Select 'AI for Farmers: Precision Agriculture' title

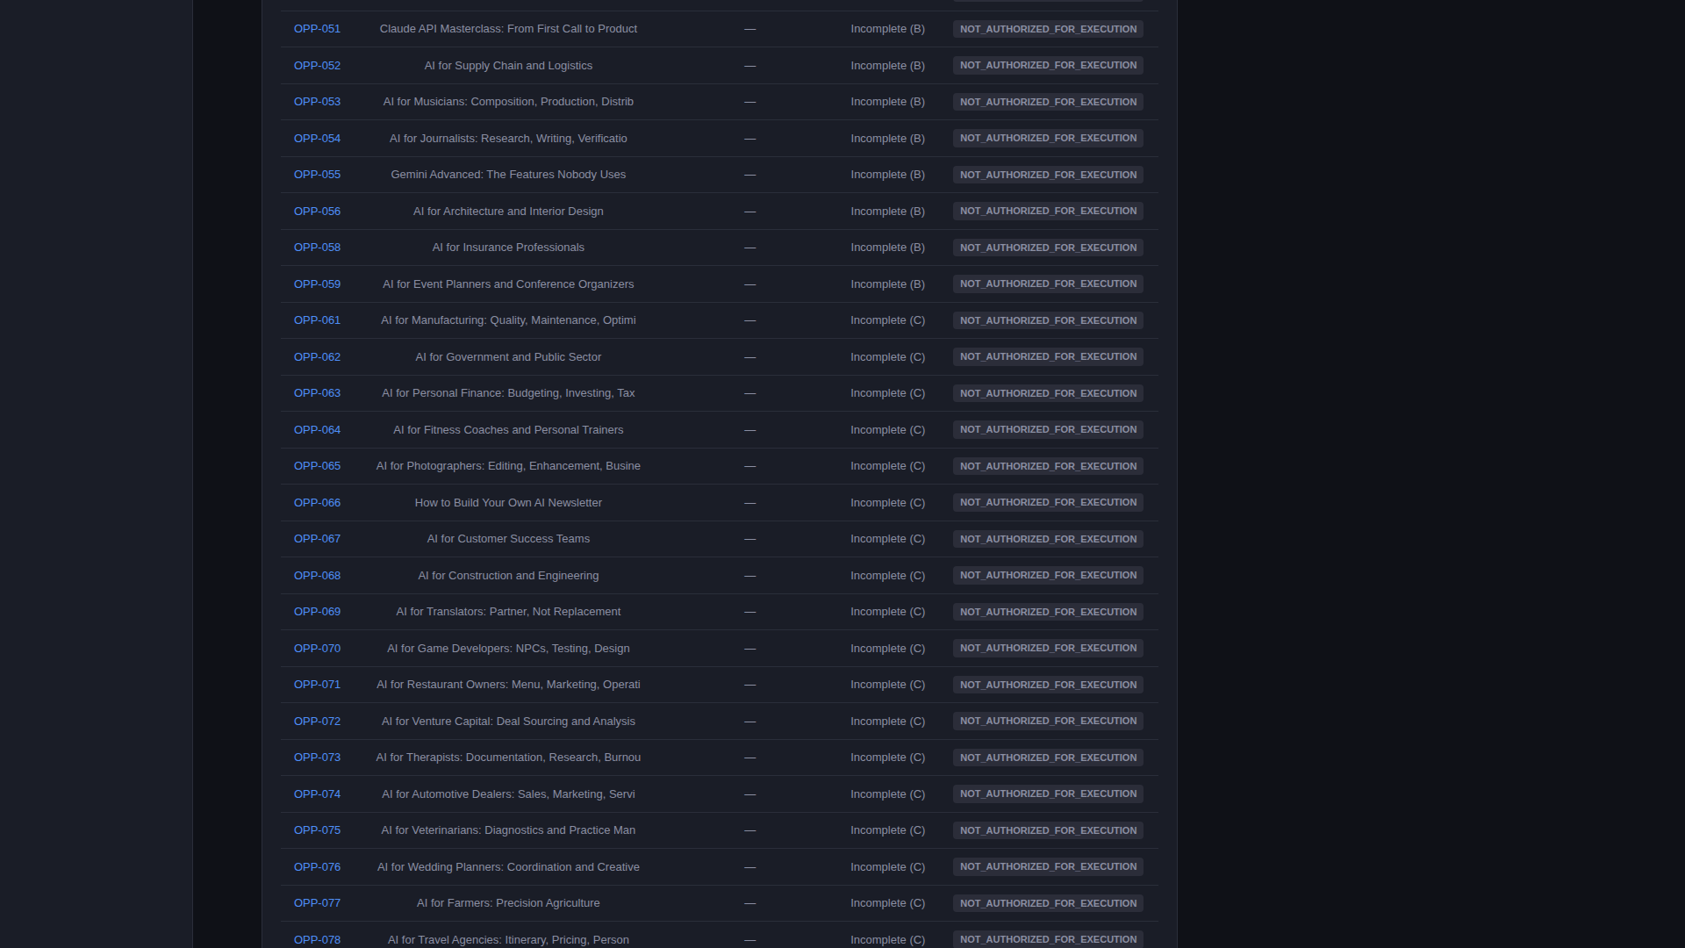pos(508,903)
